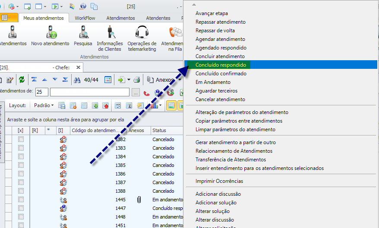Screen dimensions: 379x228
Task: Tick the checkbox for atendimento 1385
Action: click(x=21, y=165)
